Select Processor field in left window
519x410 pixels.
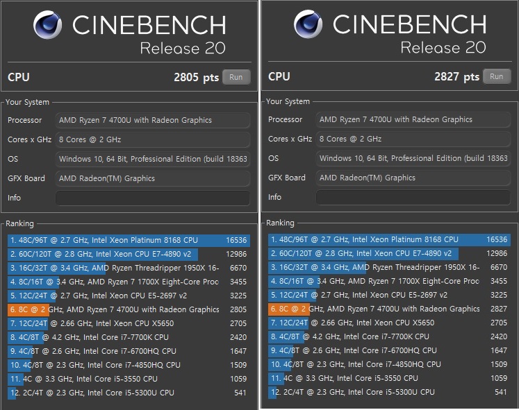click(x=153, y=120)
